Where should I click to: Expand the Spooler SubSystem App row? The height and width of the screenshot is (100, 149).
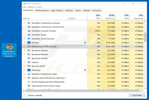pos(24,74)
